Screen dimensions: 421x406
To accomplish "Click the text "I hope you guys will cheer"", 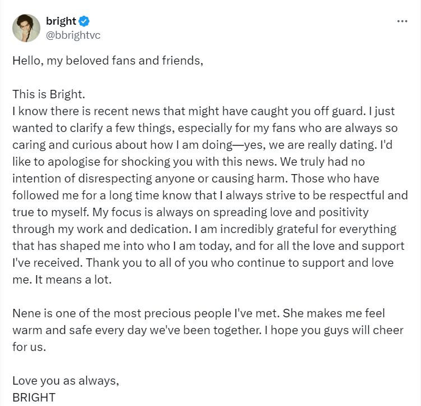I will pos(332,330).
